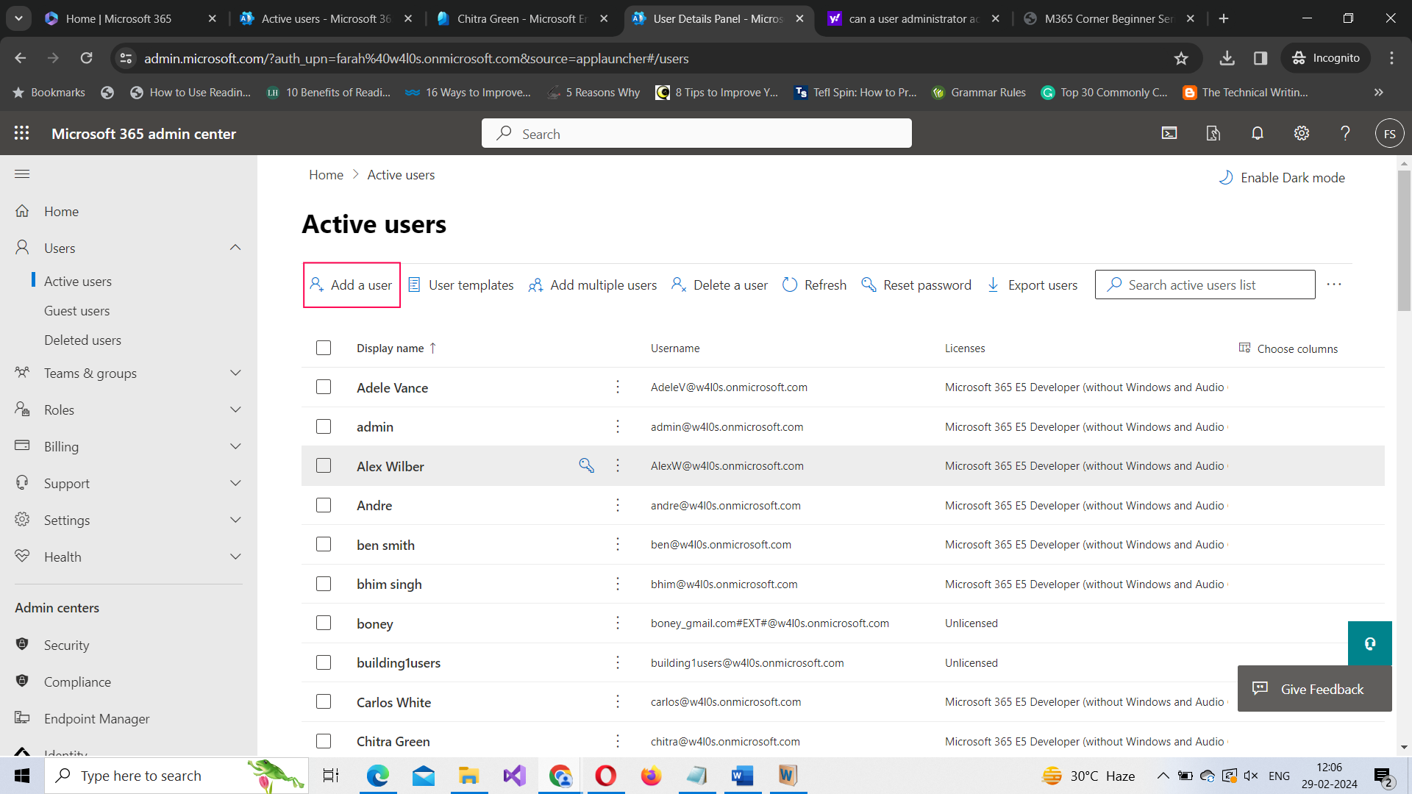Select the Security admin center icon
This screenshot has width=1412, height=794.
[x=22, y=645]
